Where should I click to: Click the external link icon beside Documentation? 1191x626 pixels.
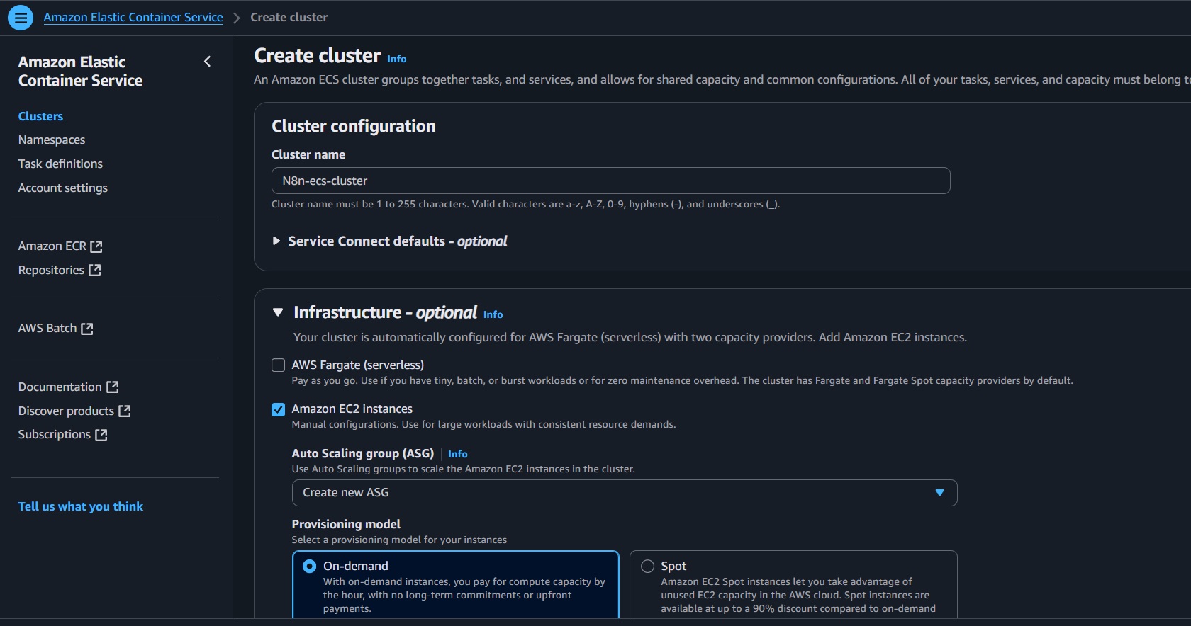(113, 387)
